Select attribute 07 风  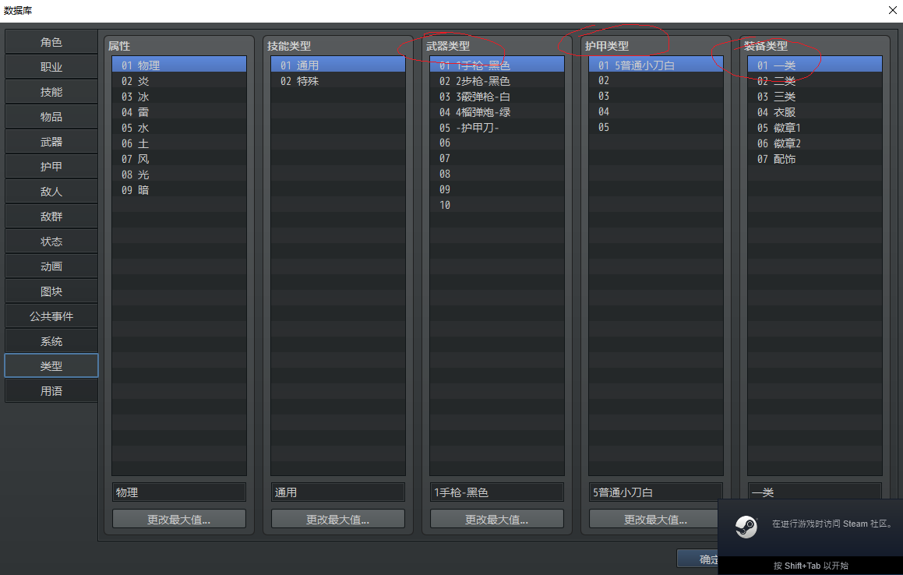[x=179, y=158]
